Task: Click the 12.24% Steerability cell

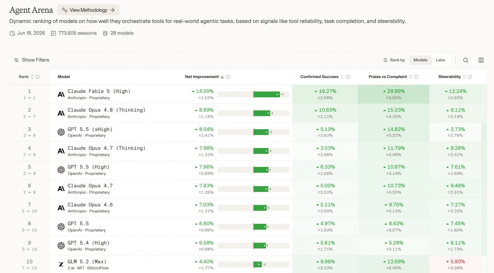Action: 455,94
